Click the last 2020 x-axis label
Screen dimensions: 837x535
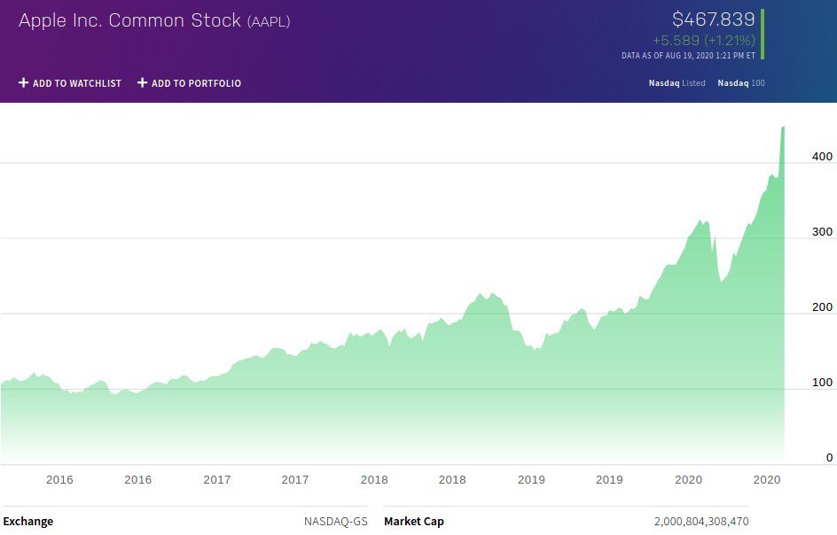coord(767,479)
